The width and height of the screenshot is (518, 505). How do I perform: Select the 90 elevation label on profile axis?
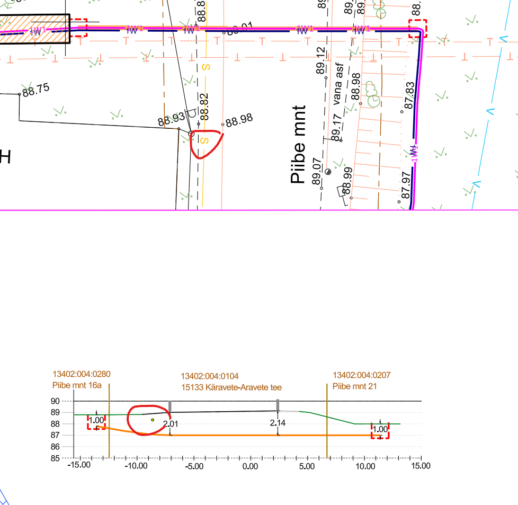[55, 401]
